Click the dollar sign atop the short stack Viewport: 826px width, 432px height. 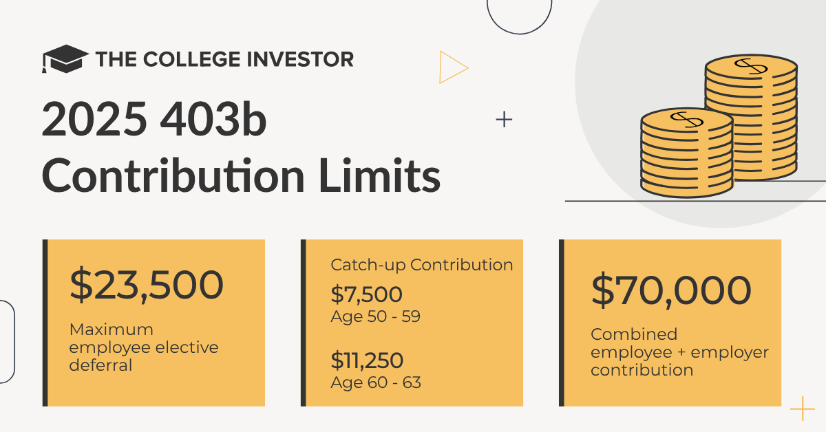(687, 120)
